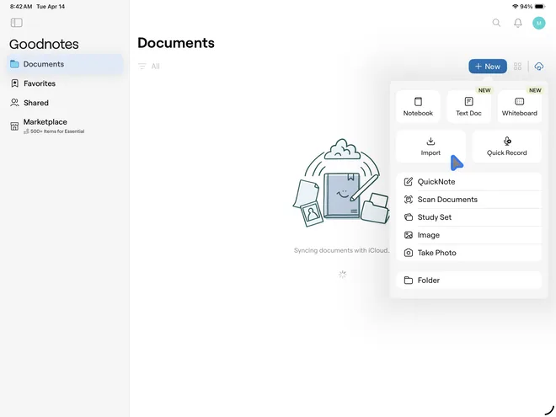Viewport: 556px width, 417px height.
Task: Open the notifications bell
Action: click(518, 23)
